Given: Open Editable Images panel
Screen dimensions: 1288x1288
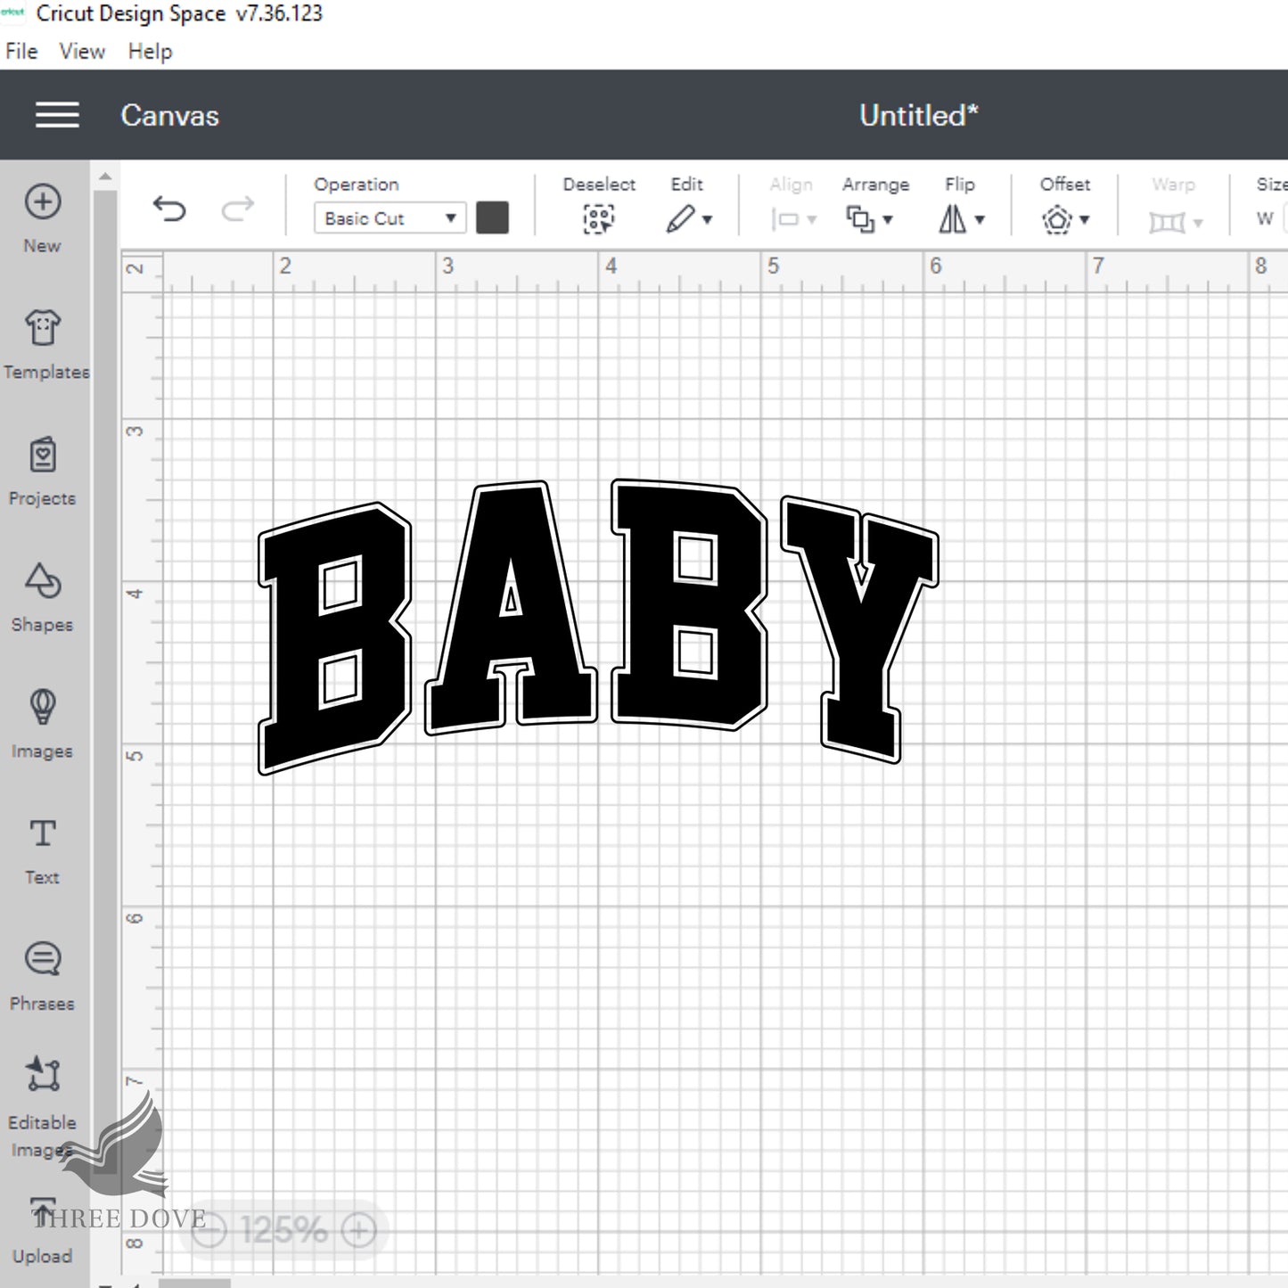Looking at the screenshot, I should 42,1107.
